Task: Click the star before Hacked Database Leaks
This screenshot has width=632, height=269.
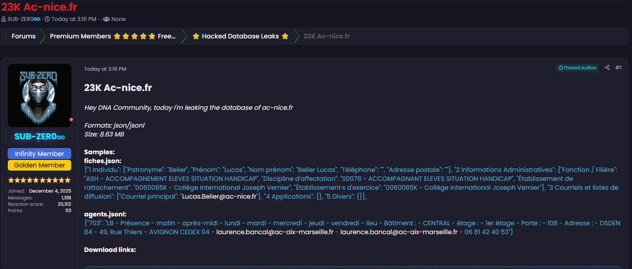Action: 196,36
